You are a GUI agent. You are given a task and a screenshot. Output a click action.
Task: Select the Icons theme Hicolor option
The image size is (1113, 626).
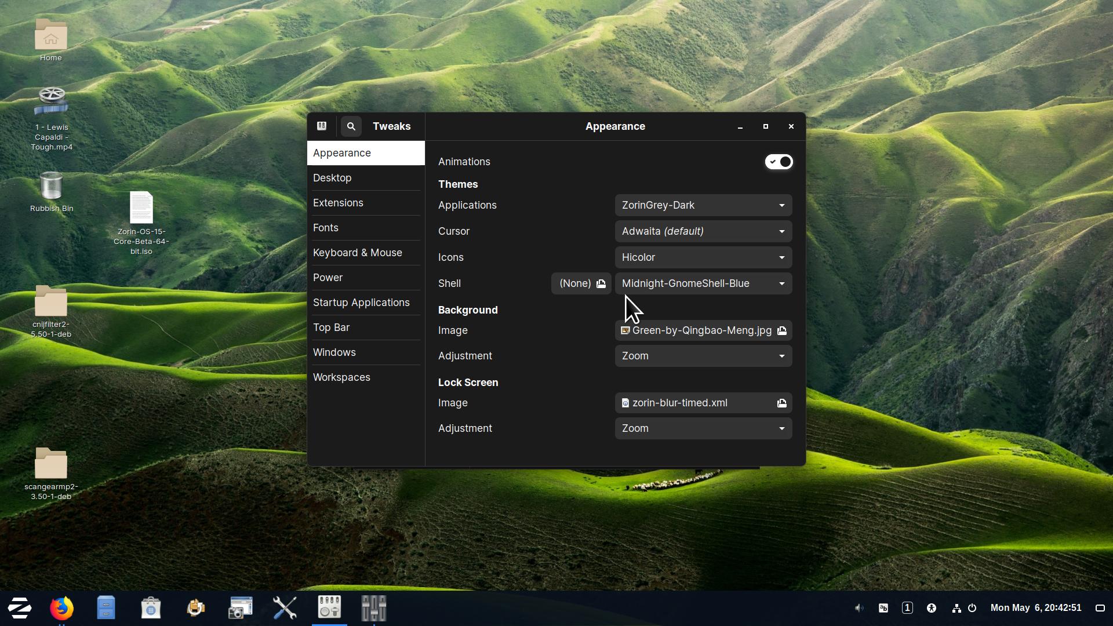703,257
